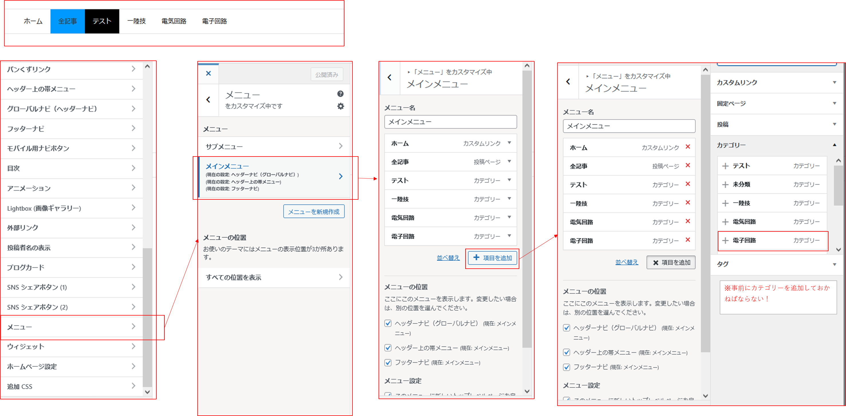Click メニューを新規作成 button
The width and height of the screenshot is (846, 416).
coord(314,212)
